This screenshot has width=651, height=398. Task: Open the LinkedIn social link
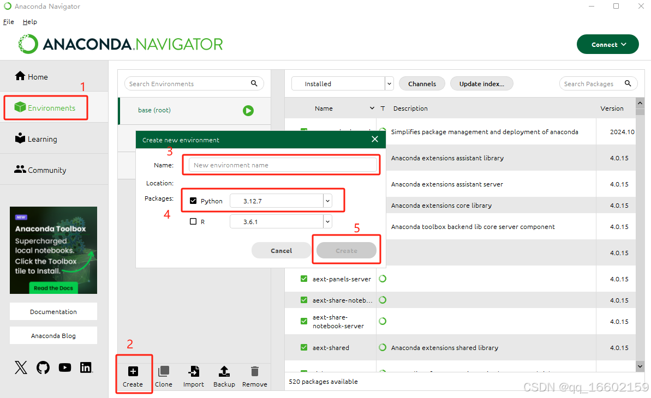coord(86,367)
